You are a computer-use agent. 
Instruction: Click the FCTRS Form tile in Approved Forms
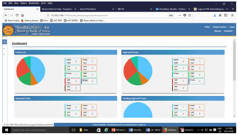tap(196, 61)
